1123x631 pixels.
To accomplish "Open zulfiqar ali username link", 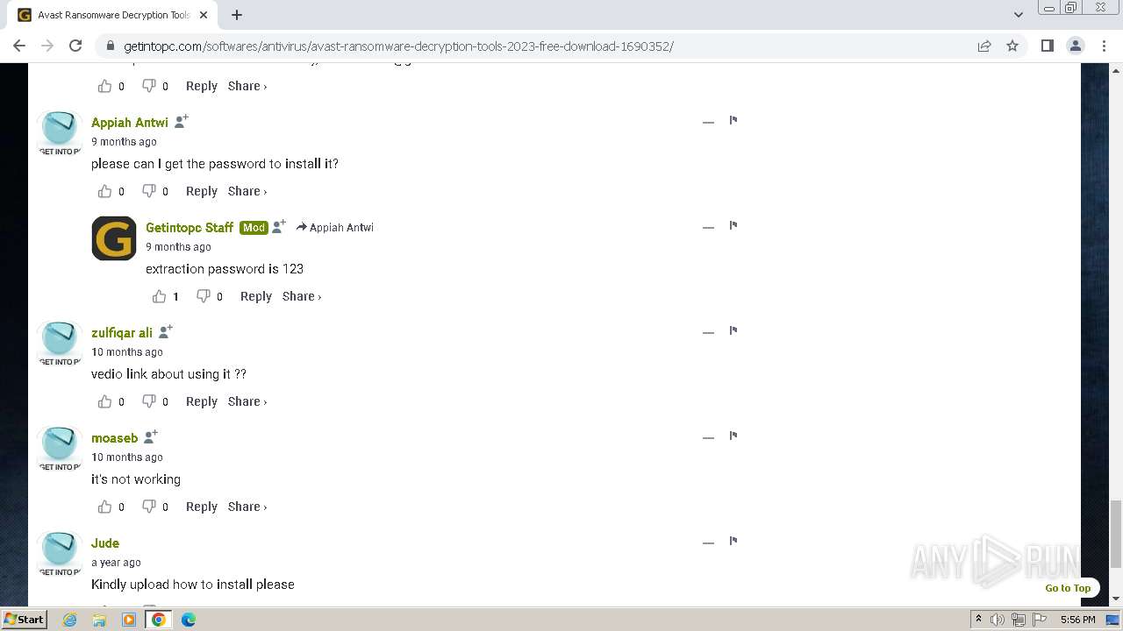I will point(122,333).
